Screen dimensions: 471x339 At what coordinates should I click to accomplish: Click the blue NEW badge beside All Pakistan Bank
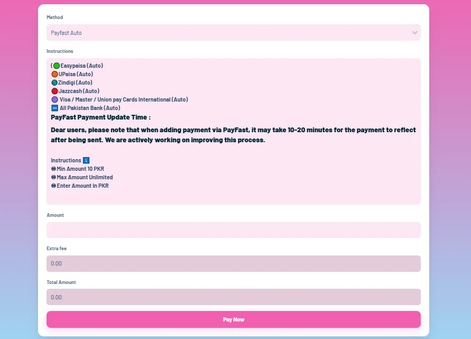[54, 108]
